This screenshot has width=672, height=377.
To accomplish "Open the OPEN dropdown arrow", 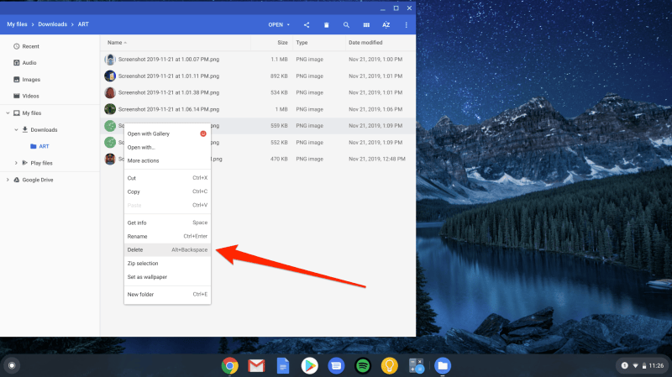I will (288, 25).
